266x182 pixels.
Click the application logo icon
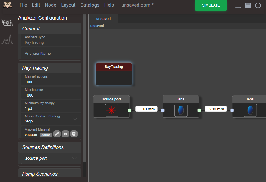[8, 5]
